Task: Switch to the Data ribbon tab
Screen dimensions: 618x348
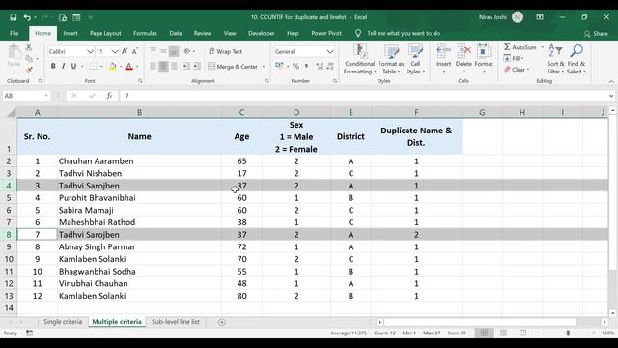Action: pyautogui.click(x=176, y=33)
